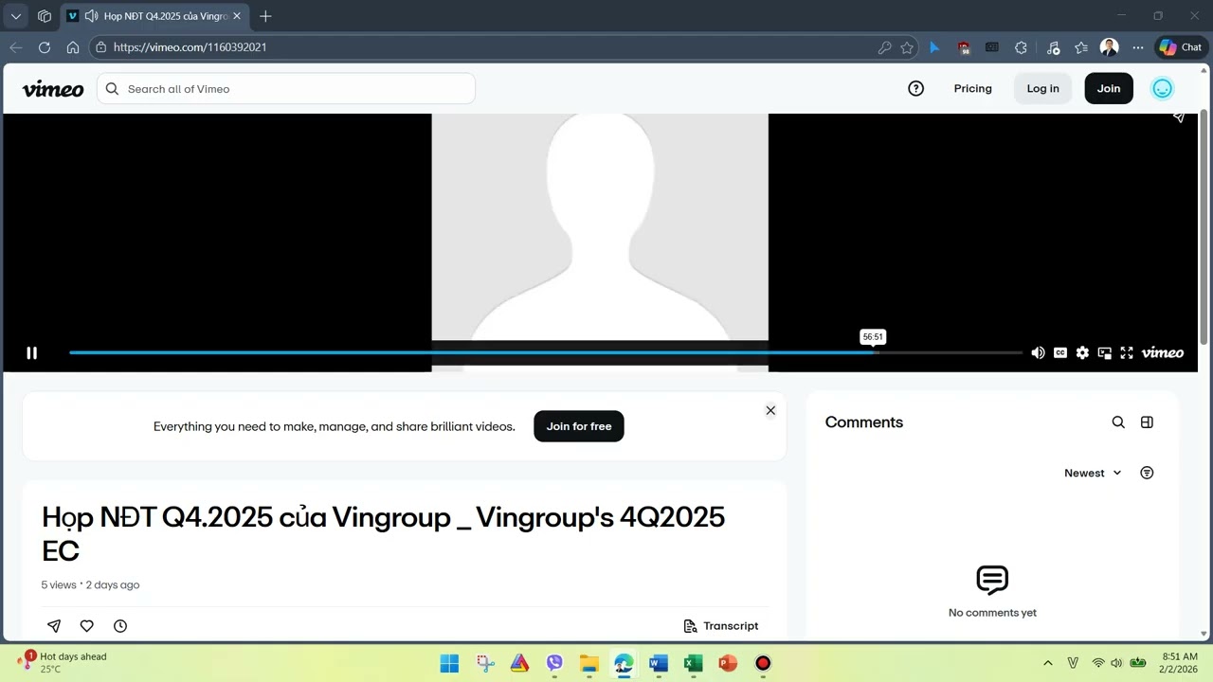Click the address bar URL

(x=190, y=47)
